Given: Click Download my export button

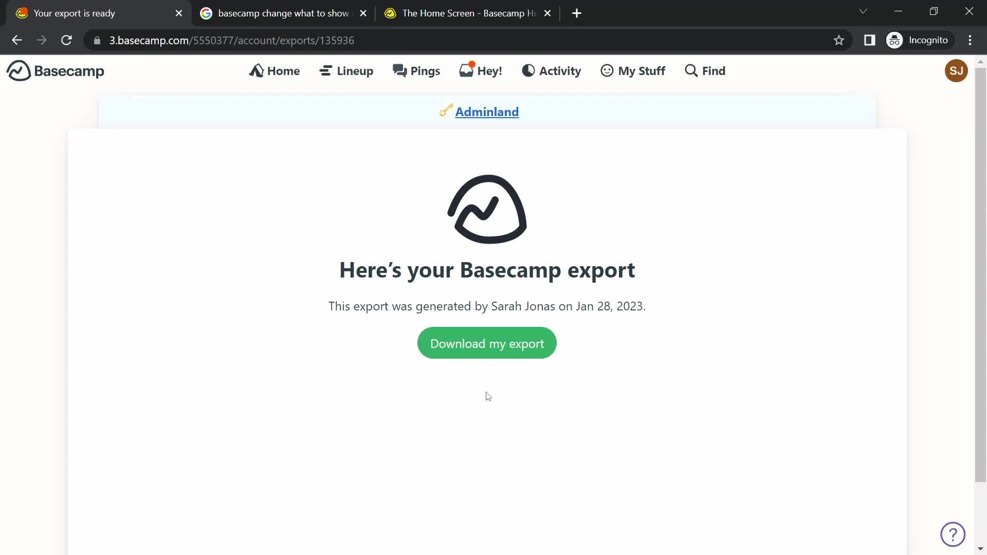Looking at the screenshot, I should coord(487,343).
